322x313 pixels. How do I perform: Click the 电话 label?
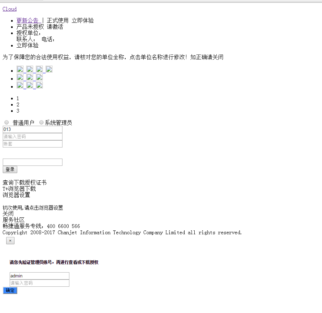tap(48, 39)
